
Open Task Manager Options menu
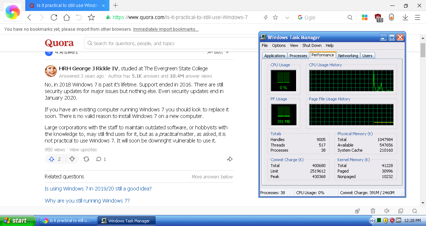(279, 45)
